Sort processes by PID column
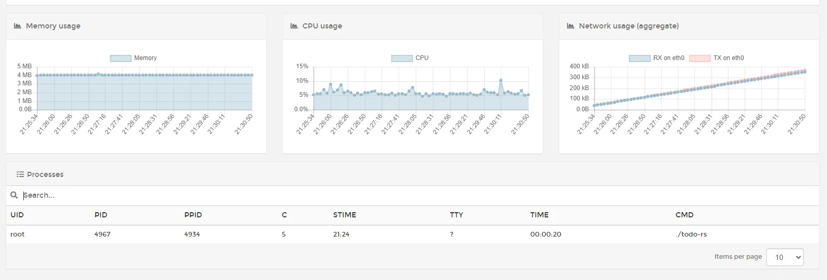 [x=101, y=215]
